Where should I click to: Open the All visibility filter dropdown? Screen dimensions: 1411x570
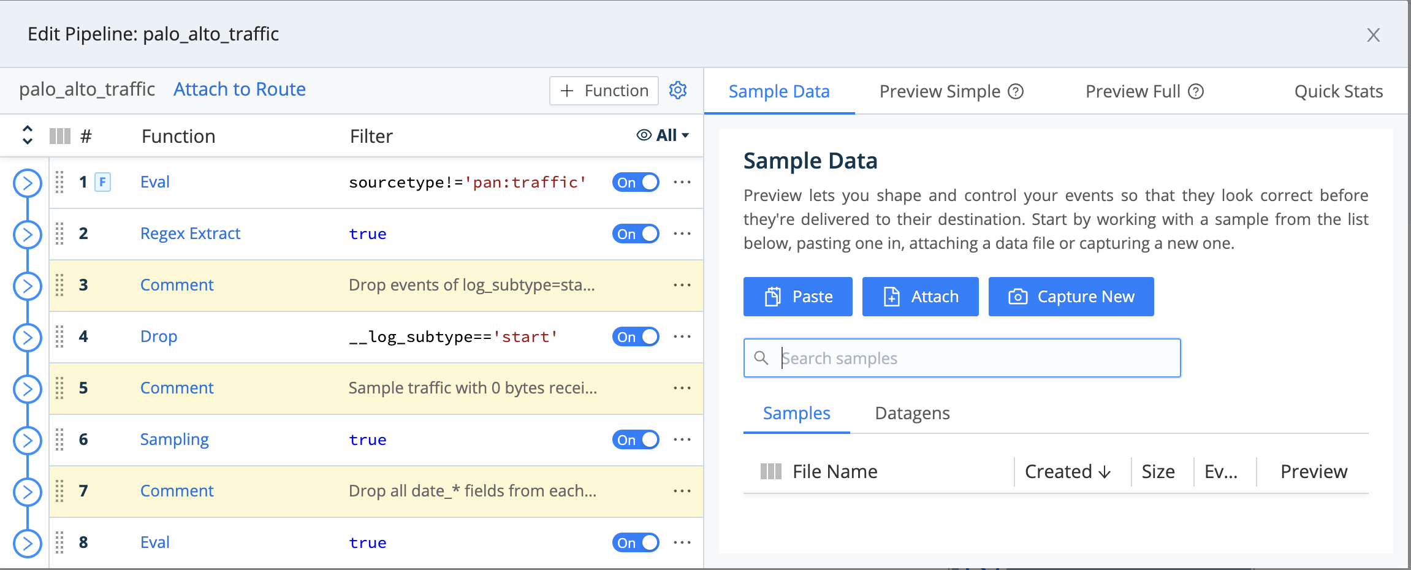pyautogui.click(x=668, y=135)
